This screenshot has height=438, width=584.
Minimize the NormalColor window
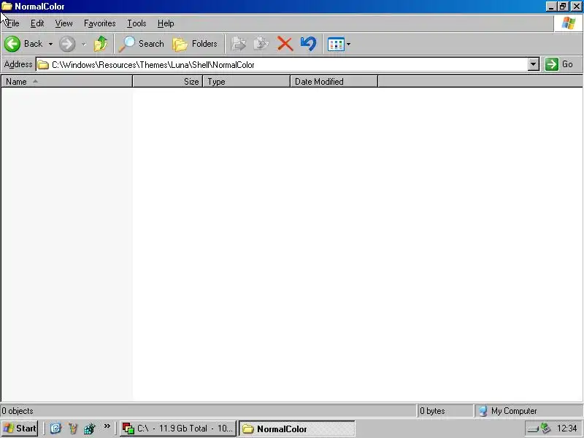[x=551, y=7]
